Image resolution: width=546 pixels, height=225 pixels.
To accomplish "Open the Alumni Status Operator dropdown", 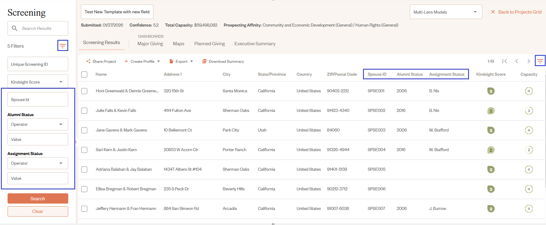I will (x=38, y=124).
